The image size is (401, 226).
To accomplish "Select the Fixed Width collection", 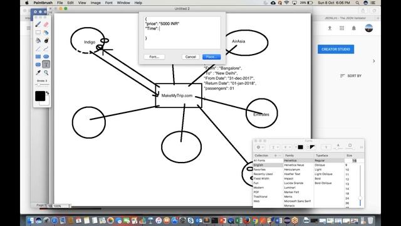I will 261,178.
